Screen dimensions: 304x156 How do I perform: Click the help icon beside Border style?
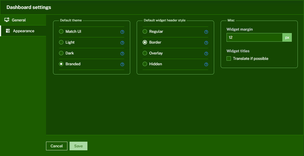(x=206, y=43)
